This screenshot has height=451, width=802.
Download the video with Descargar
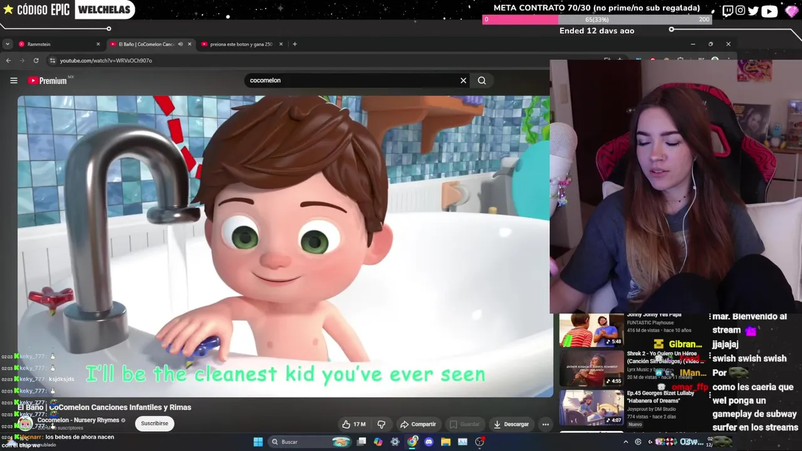[x=511, y=424]
